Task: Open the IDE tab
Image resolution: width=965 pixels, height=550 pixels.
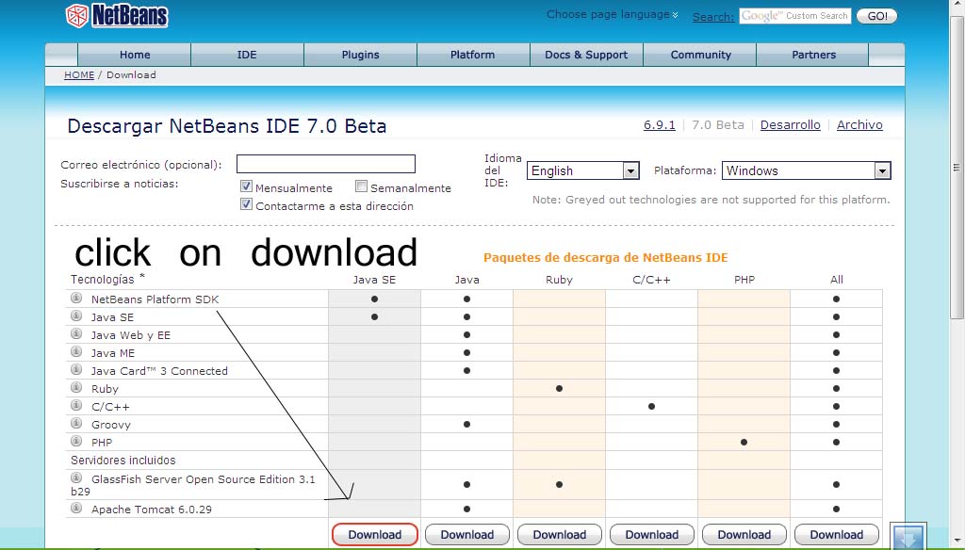Action: coord(247,55)
